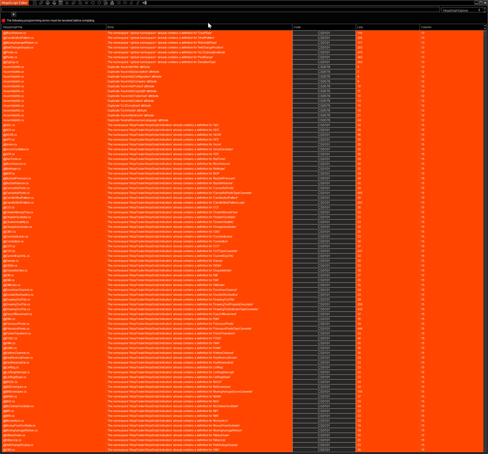Comment selected lines via toolbar icon
488x454 pixels.
pos(131,3)
